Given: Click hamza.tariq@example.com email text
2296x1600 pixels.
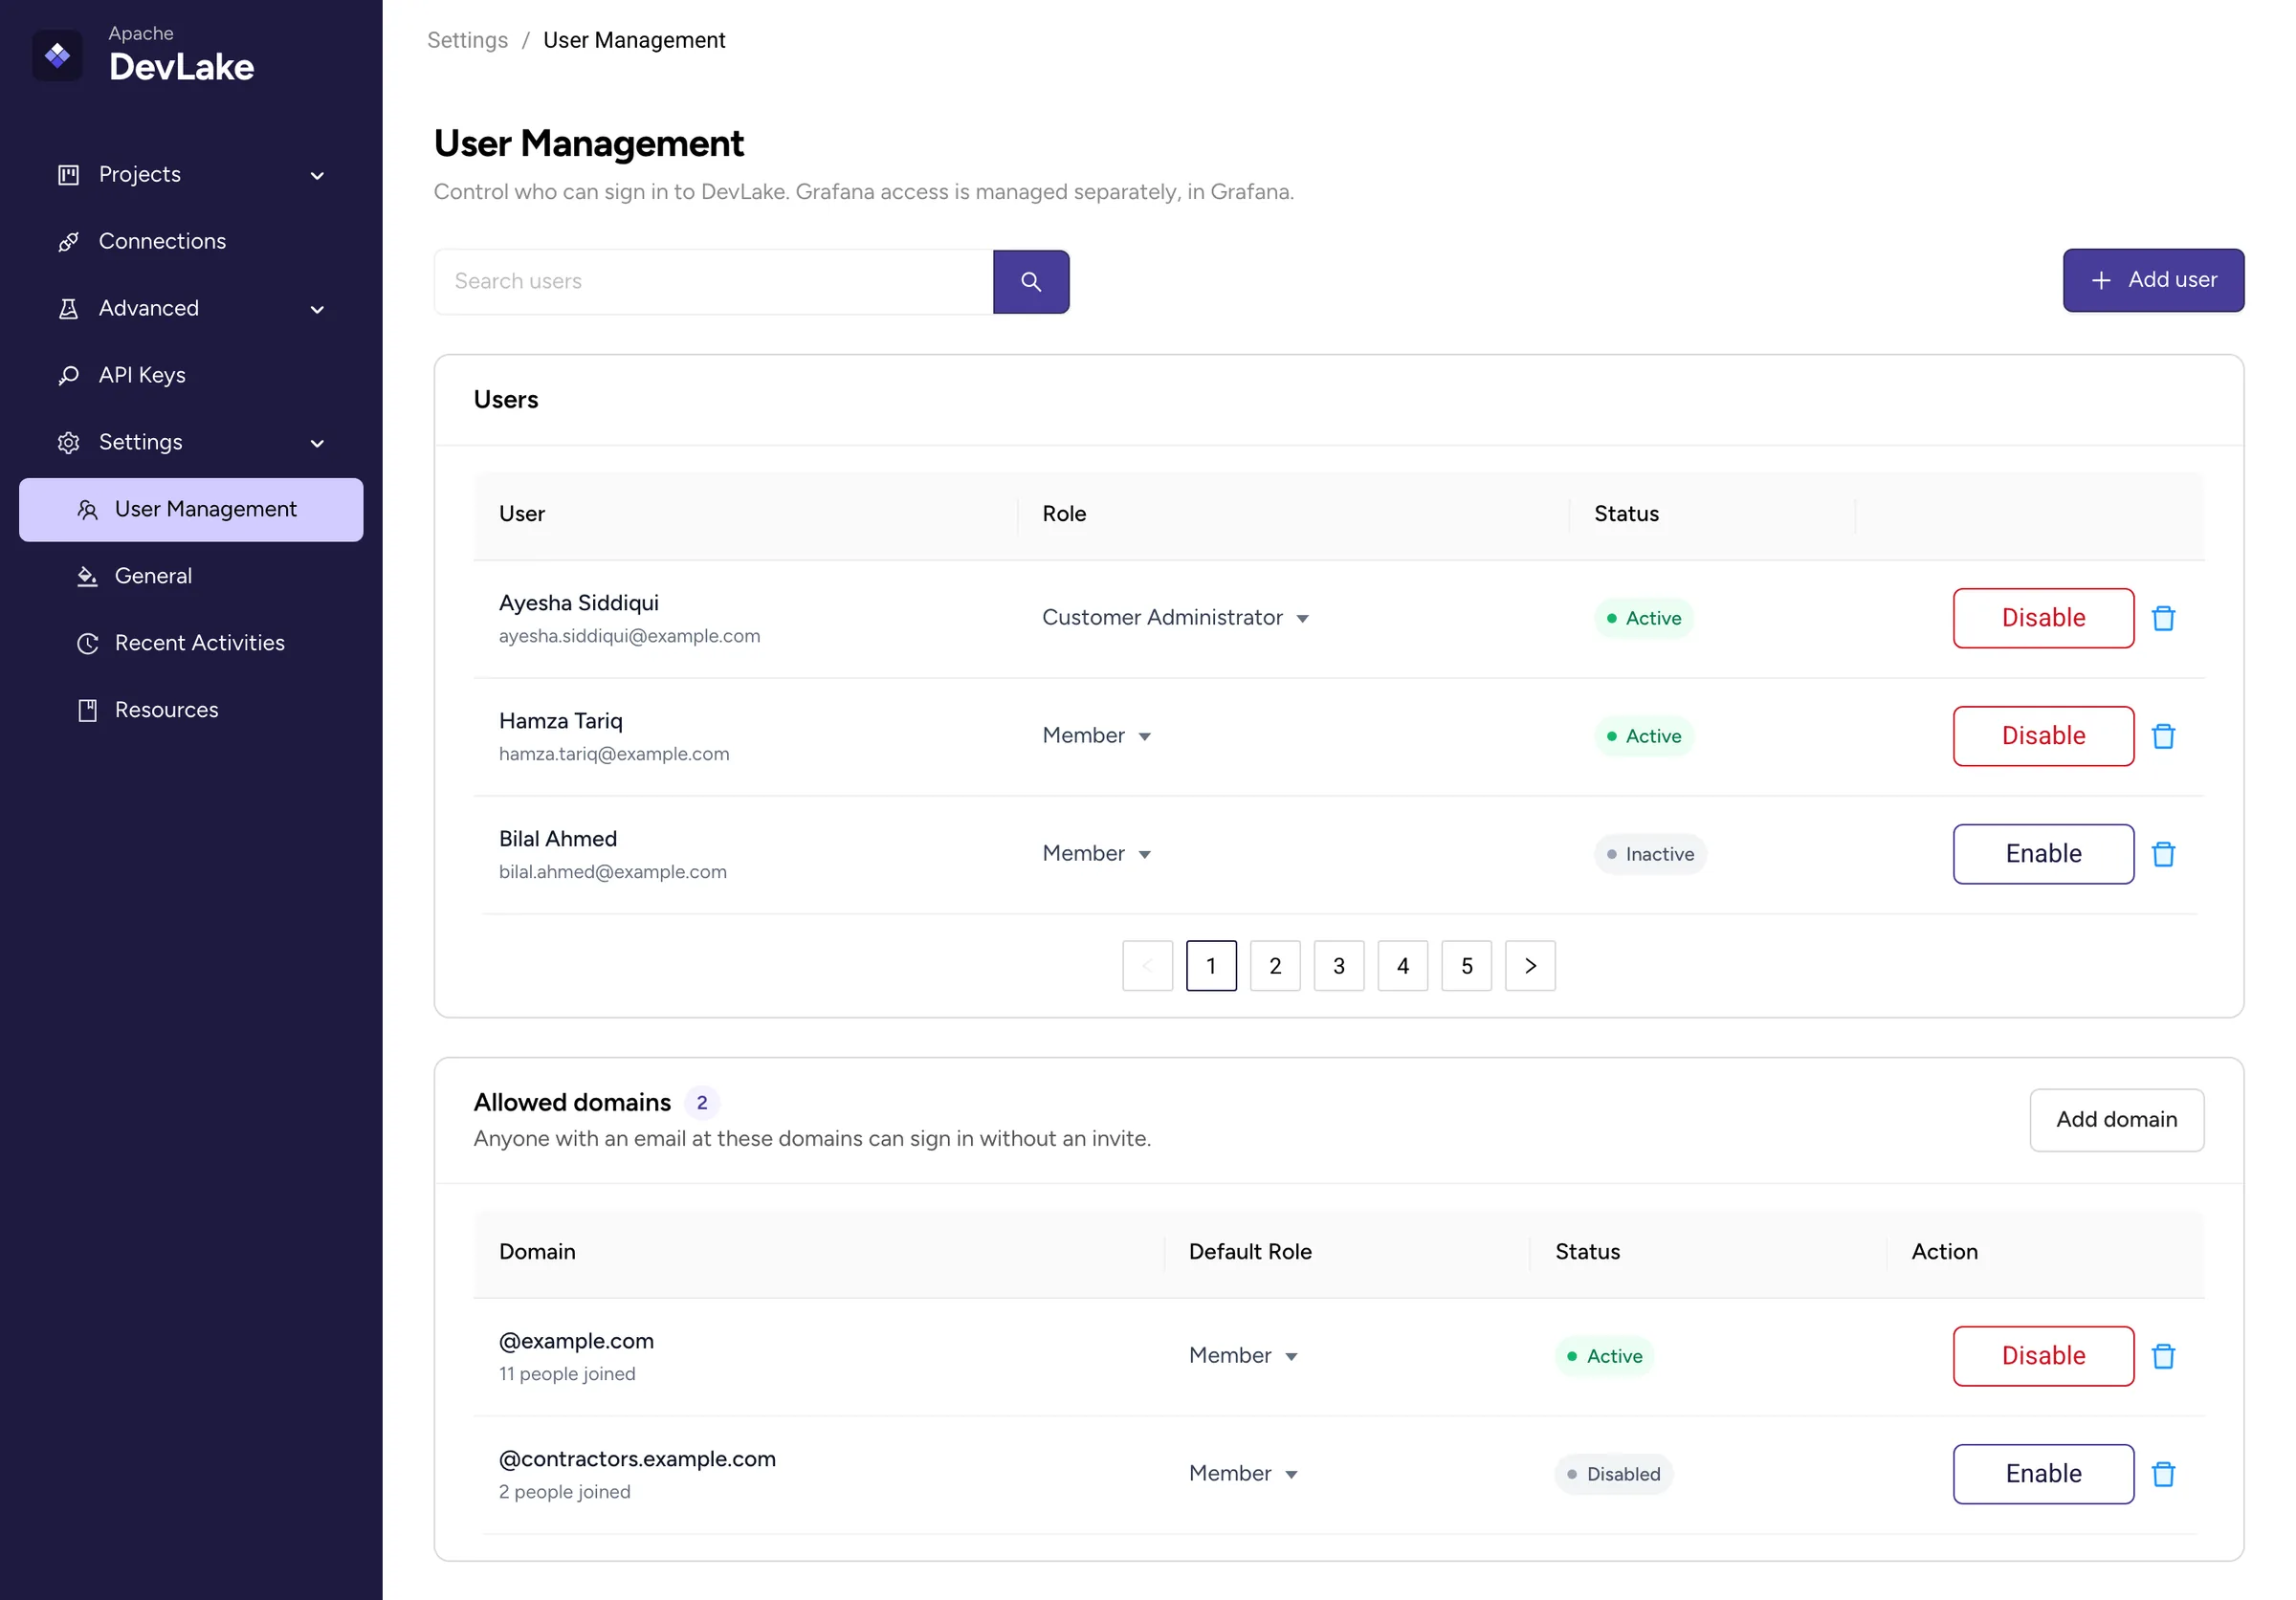Looking at the screenshot, I should coord(614,755).
